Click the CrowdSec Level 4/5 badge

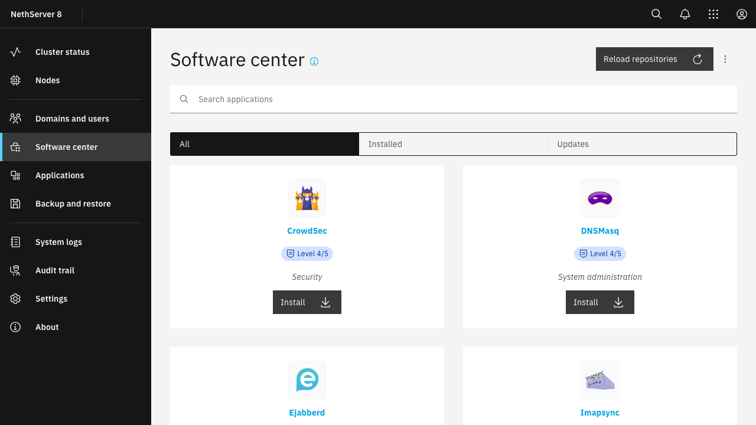(x=307, y=254)
